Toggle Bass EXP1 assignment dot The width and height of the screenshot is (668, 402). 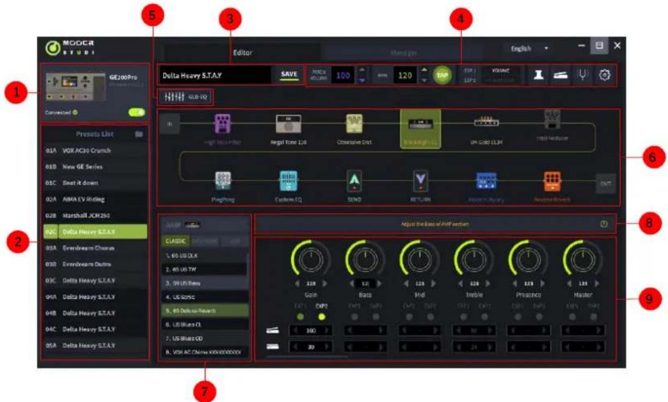pyautogui.click(x=354, y=317)
